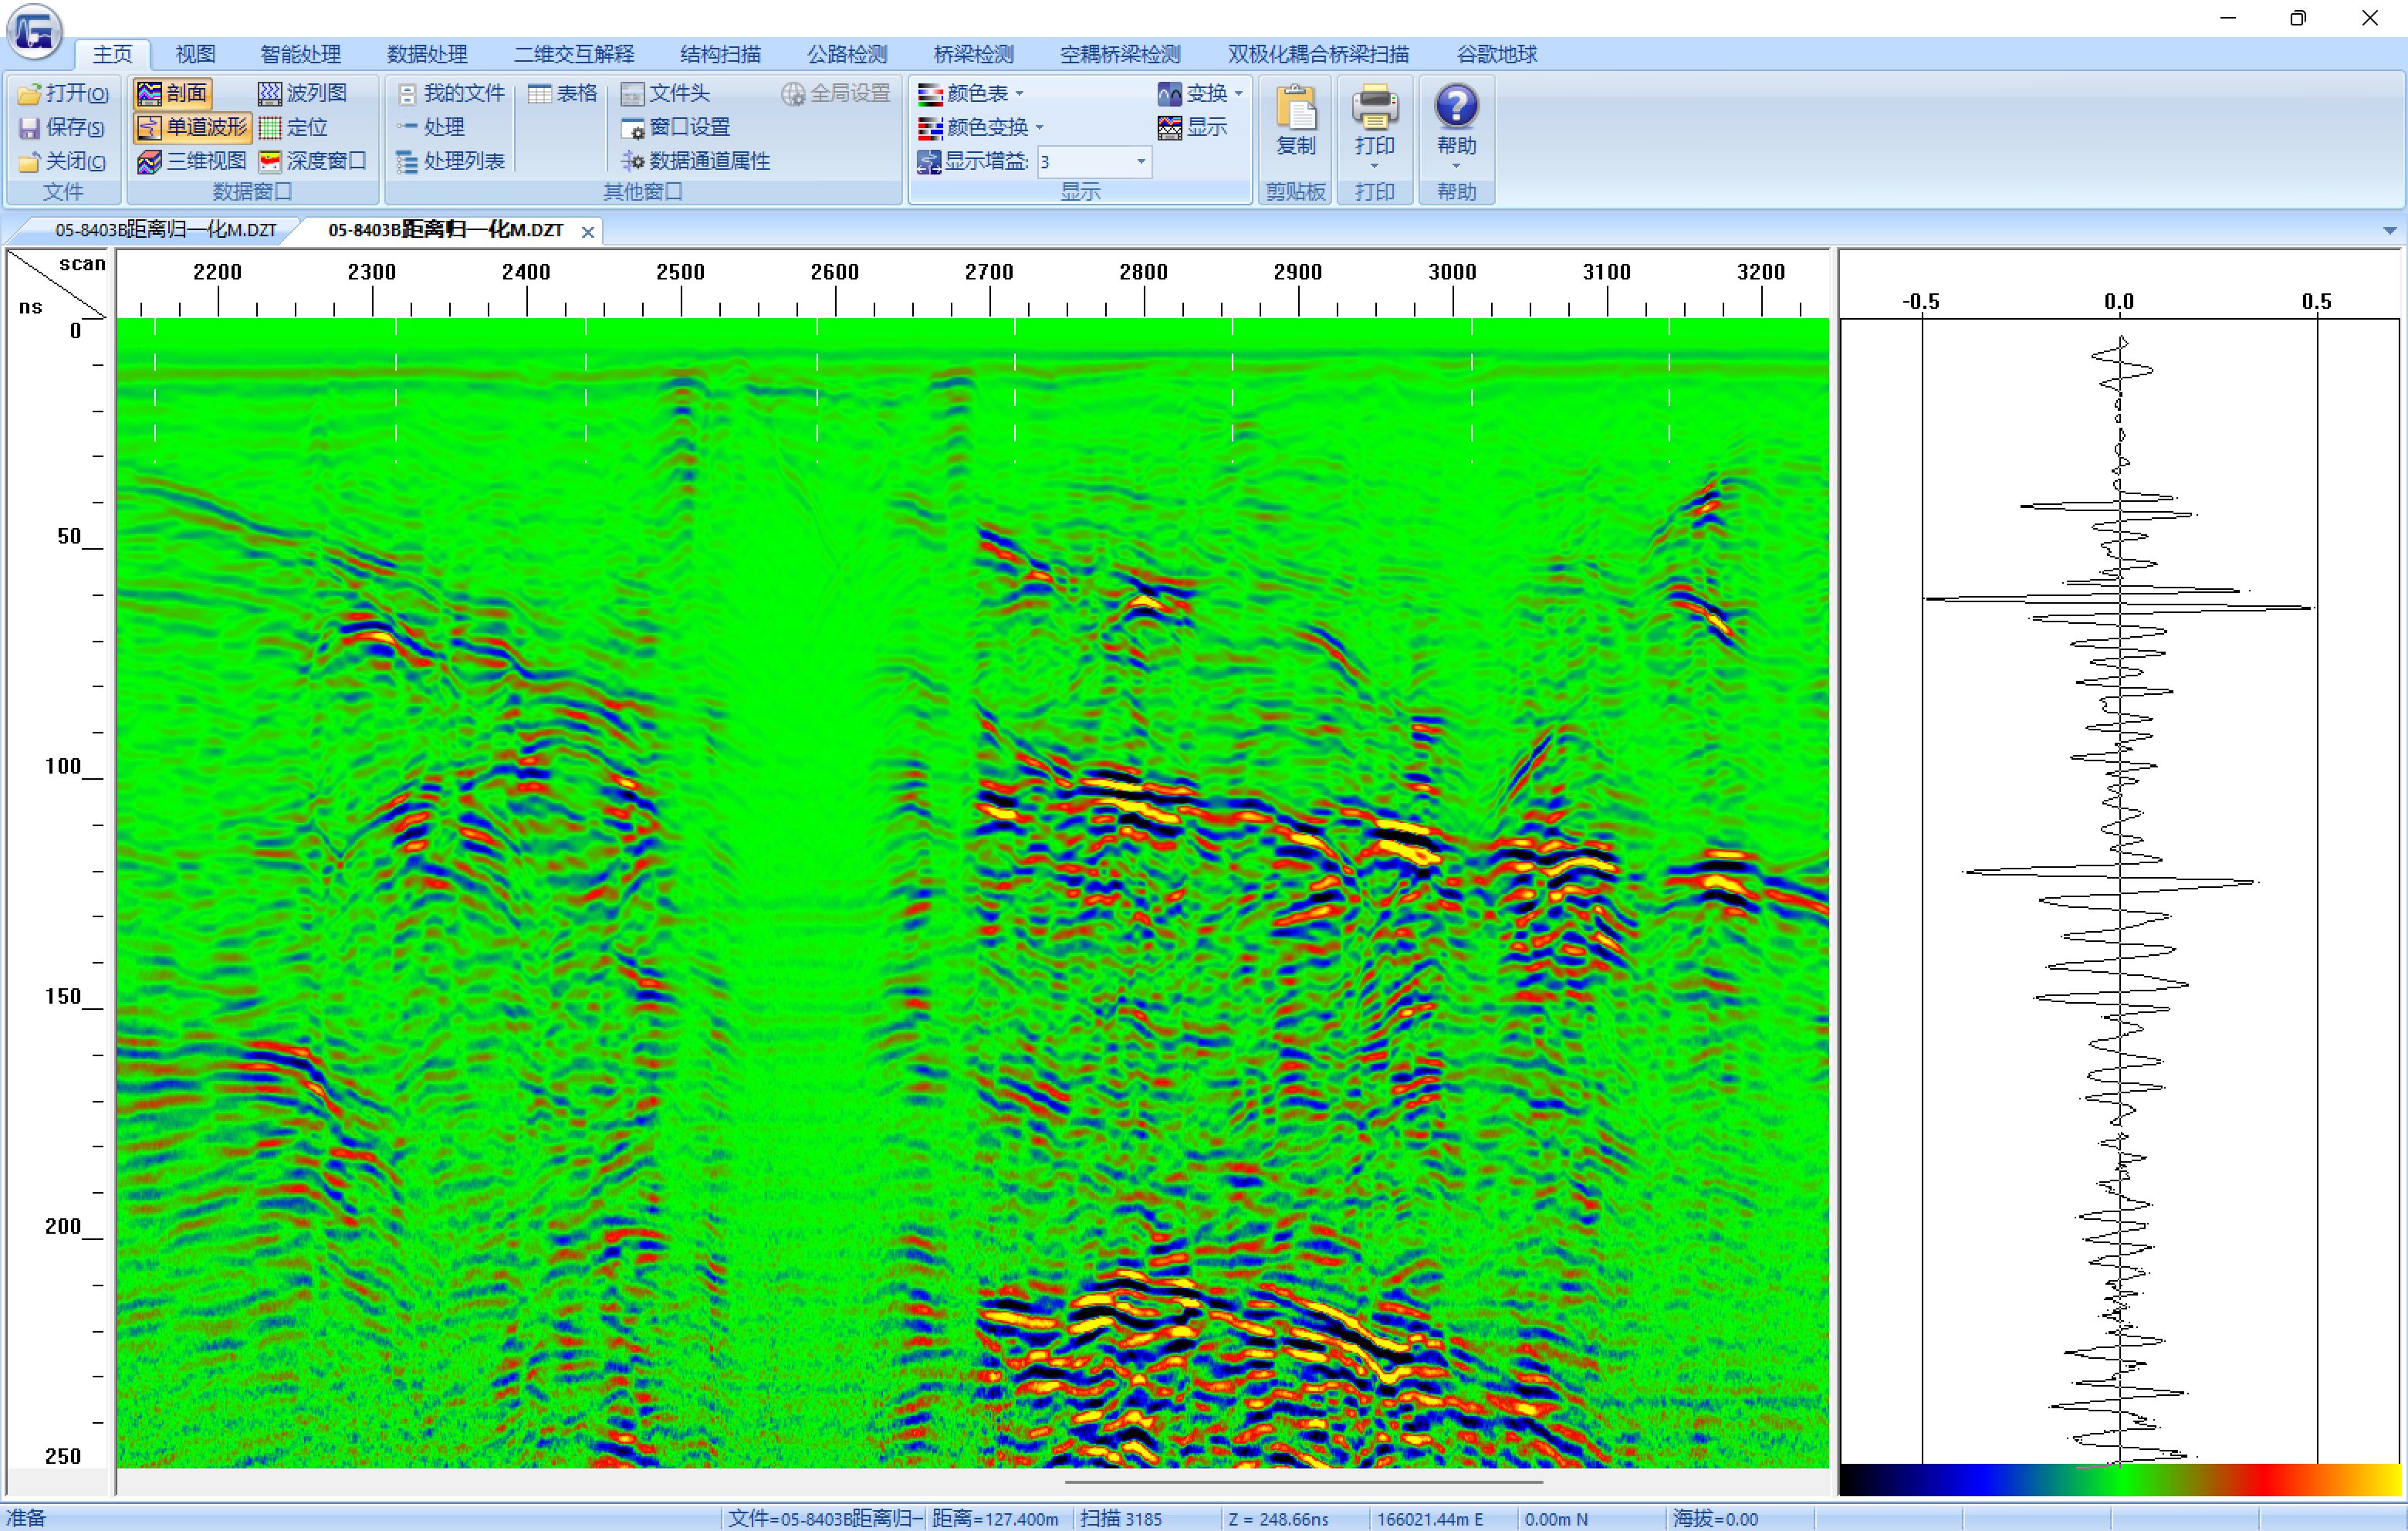Click the 海拔=0.00 status entry
Screen dimensions: 2408x1531
pyautogui.click(x=1715, y=1519)
